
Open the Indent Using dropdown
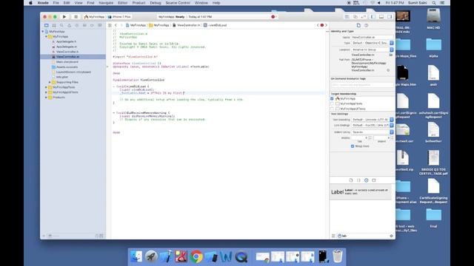point(373,132)
